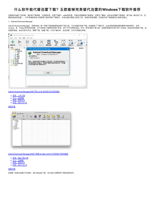Click the heading '1、Internet Download Manager'

coord(20,22)
